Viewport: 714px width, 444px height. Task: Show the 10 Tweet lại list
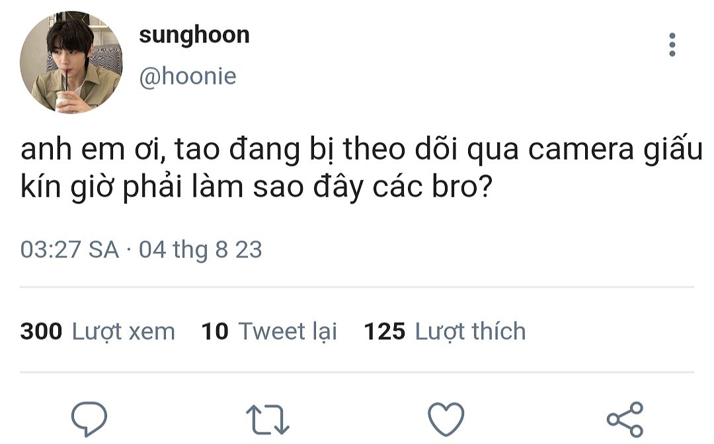(x=269, y=331)
